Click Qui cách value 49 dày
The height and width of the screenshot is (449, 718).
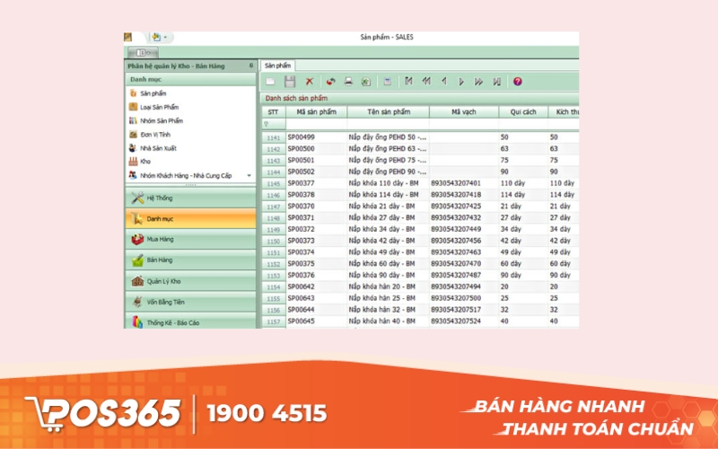click(511, 252)
